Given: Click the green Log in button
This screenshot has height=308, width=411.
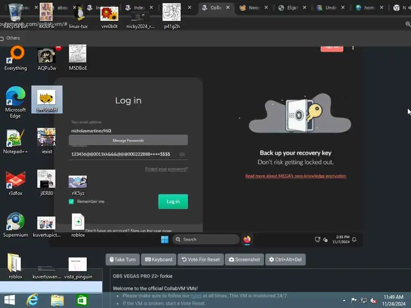Looking at the screenshot, I should click(x=173, y=201).
